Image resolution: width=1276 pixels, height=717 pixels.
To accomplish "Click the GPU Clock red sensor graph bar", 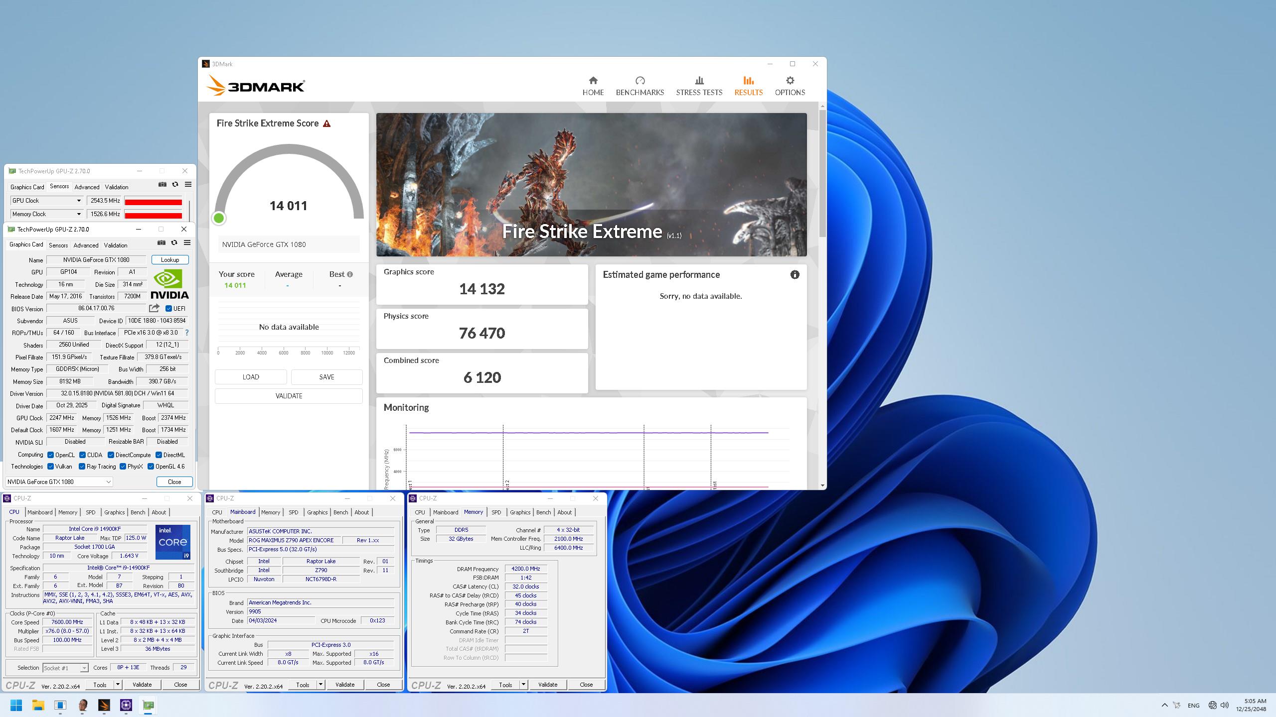I will (x=153, y=202).
